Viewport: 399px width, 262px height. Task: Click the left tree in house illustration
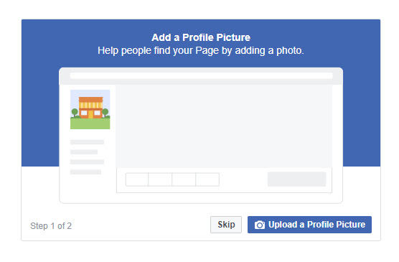coord(75,113)
